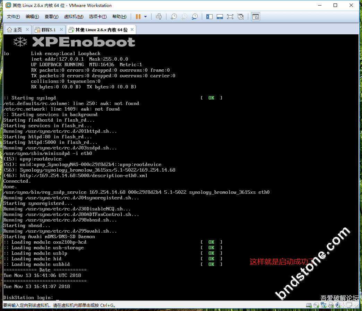
Task: Close the 其他 Linux 2.6.x tab
Action: tap(132, 29)
